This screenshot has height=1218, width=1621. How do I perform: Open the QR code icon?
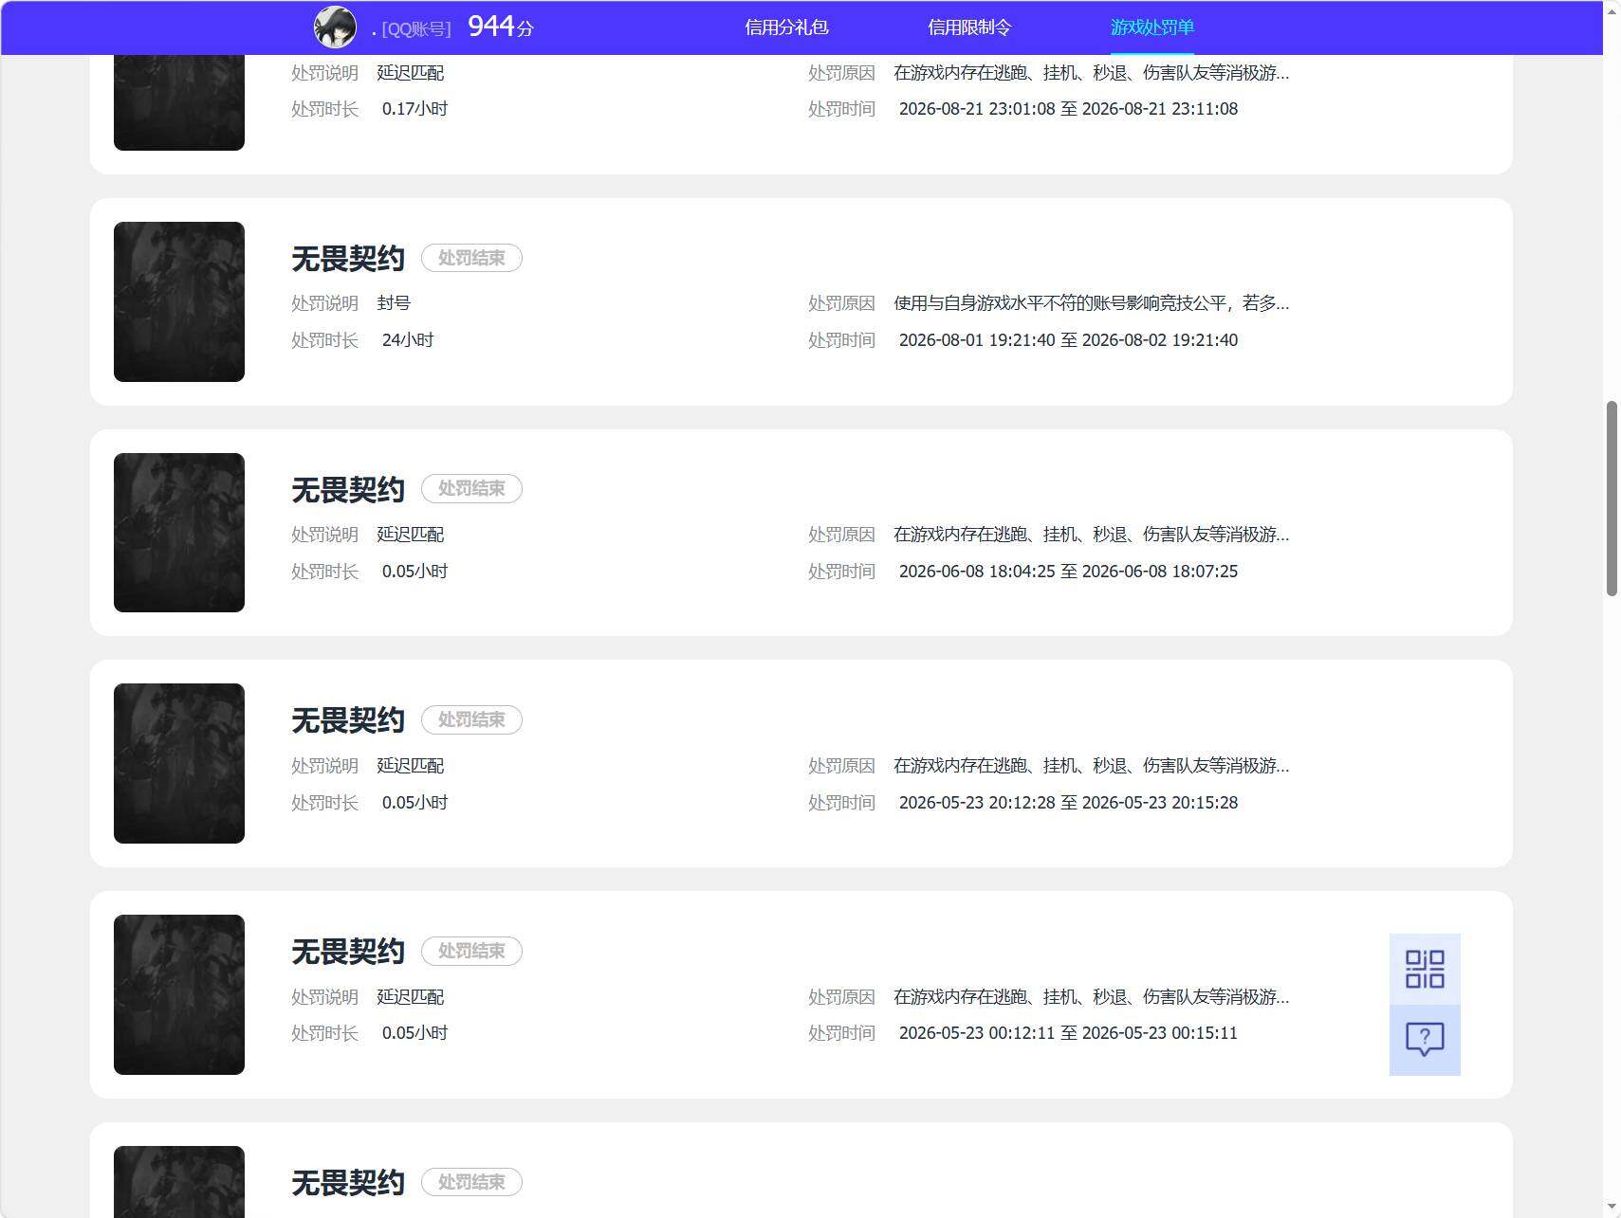tap(1425, 969)
